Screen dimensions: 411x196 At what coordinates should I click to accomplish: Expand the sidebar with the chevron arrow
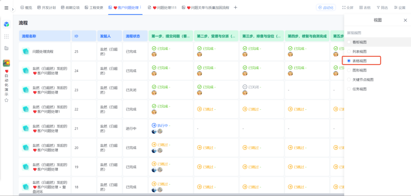pyautogui.click(x=13, y=9)
